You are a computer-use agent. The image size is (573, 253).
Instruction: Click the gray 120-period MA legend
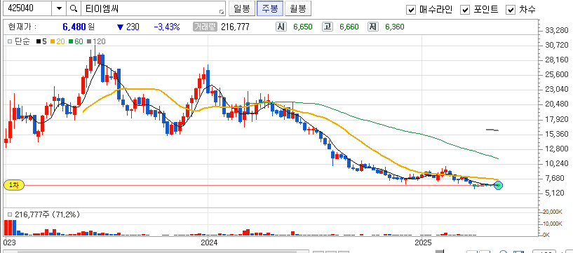coord(97,41)
